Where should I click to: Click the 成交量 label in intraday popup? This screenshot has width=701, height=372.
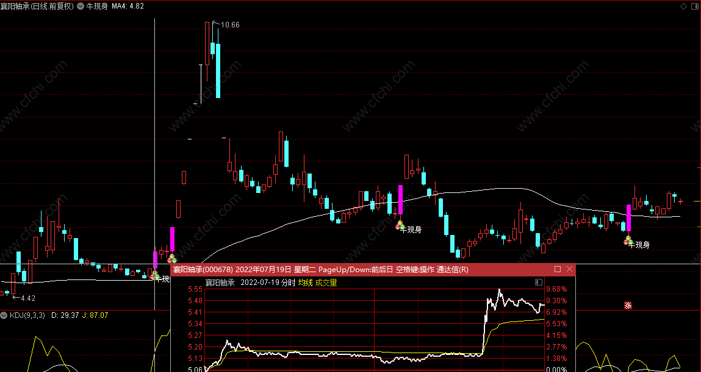326,283
